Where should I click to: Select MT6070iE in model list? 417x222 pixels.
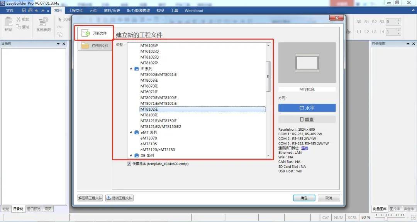coord(149,86)
